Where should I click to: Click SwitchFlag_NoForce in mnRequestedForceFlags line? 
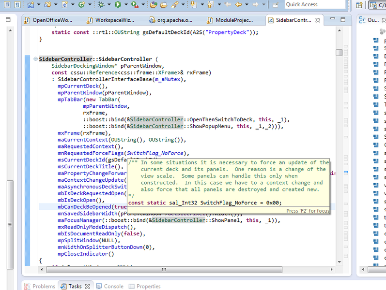155,153
